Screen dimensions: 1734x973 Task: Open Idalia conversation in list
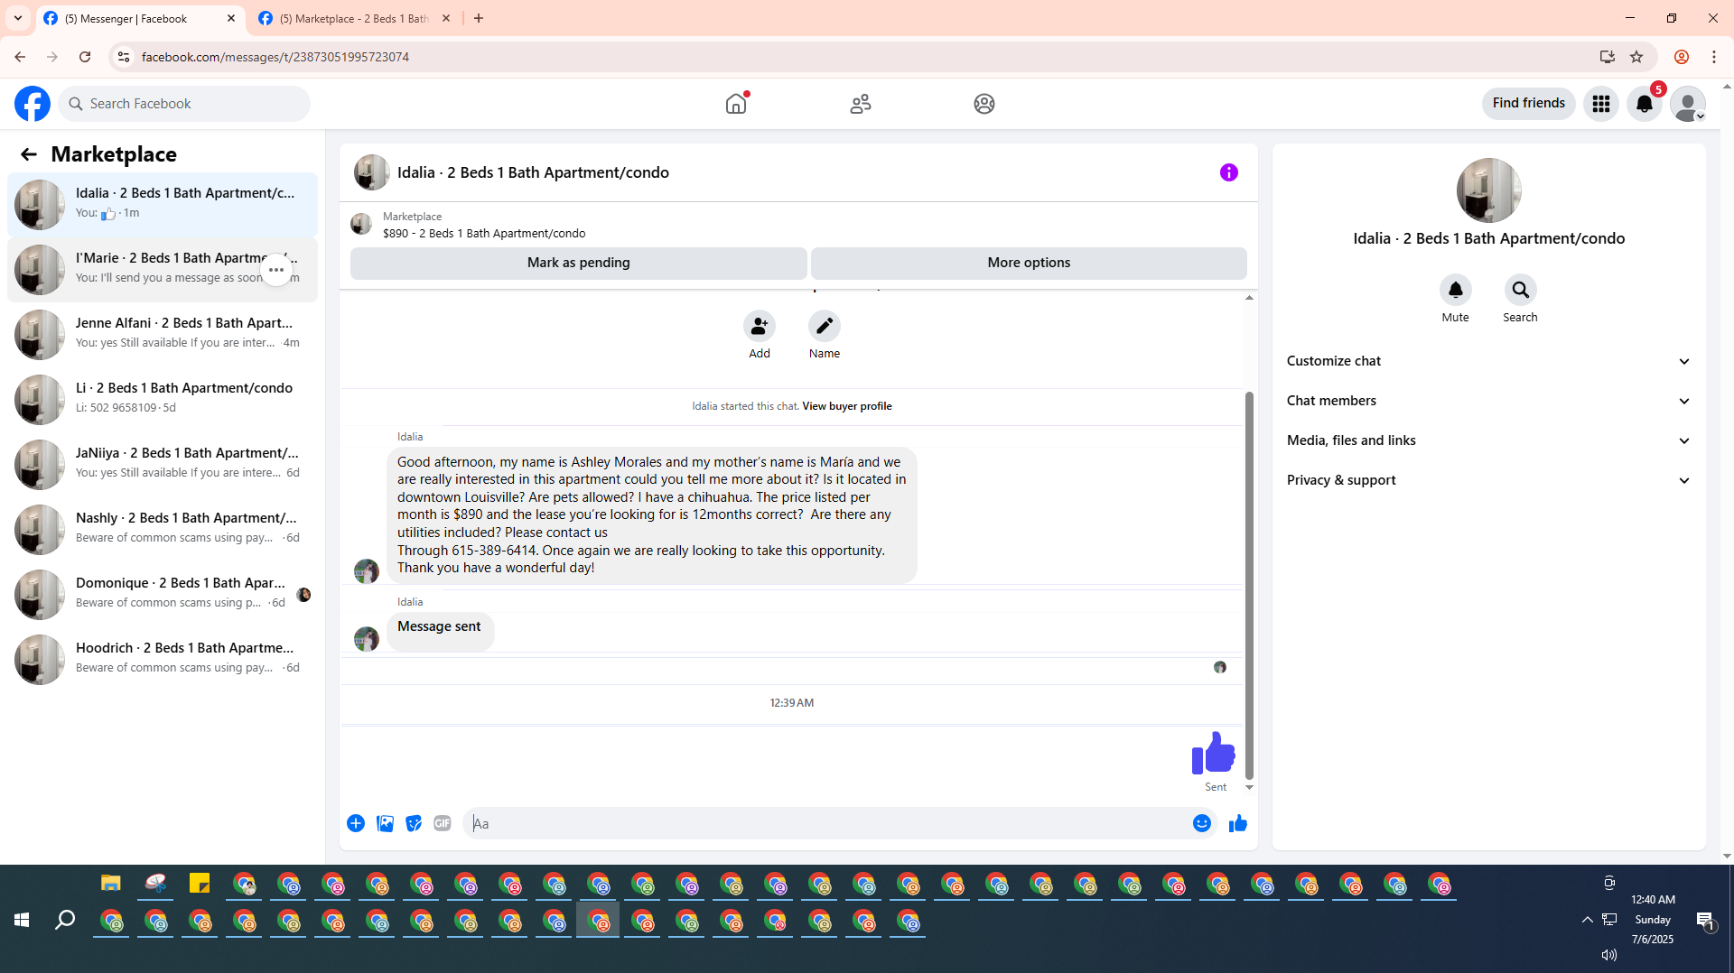163,204
